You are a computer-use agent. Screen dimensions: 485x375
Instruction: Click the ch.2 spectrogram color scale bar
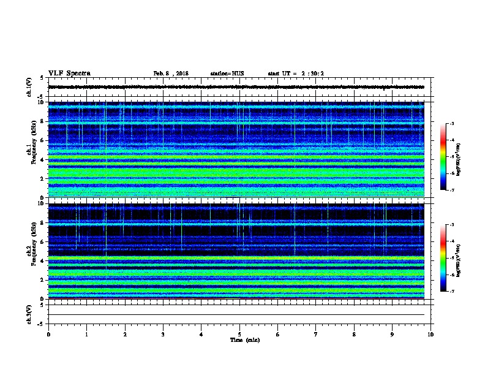click(443, 258)
